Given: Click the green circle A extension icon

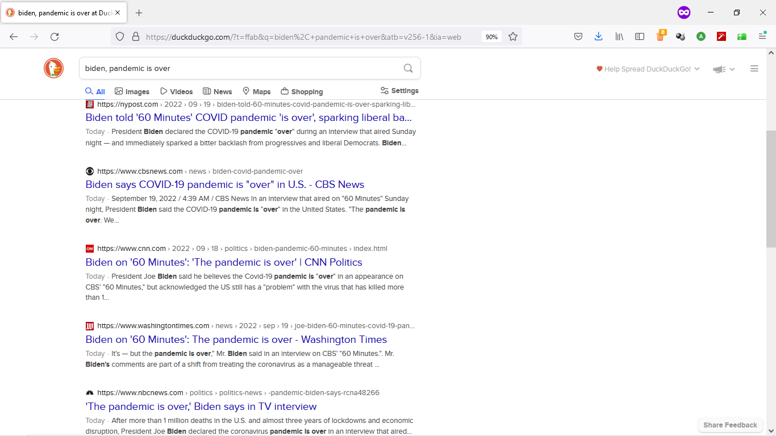Looking at the screenshot, I should coord(701,36).
